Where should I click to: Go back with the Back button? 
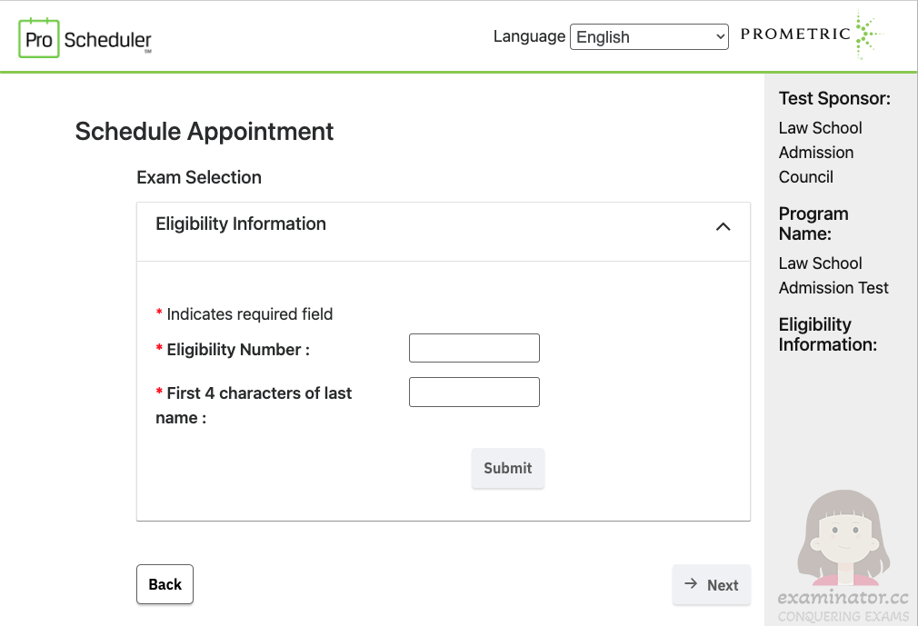pyautogui.click(x=165, y=584)
